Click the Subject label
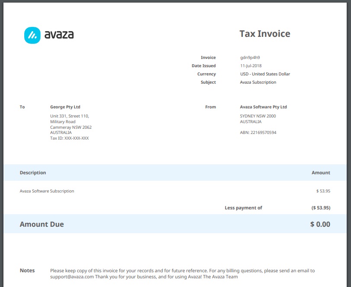This screenshot has height=287, width=351. tap(208, 82)
